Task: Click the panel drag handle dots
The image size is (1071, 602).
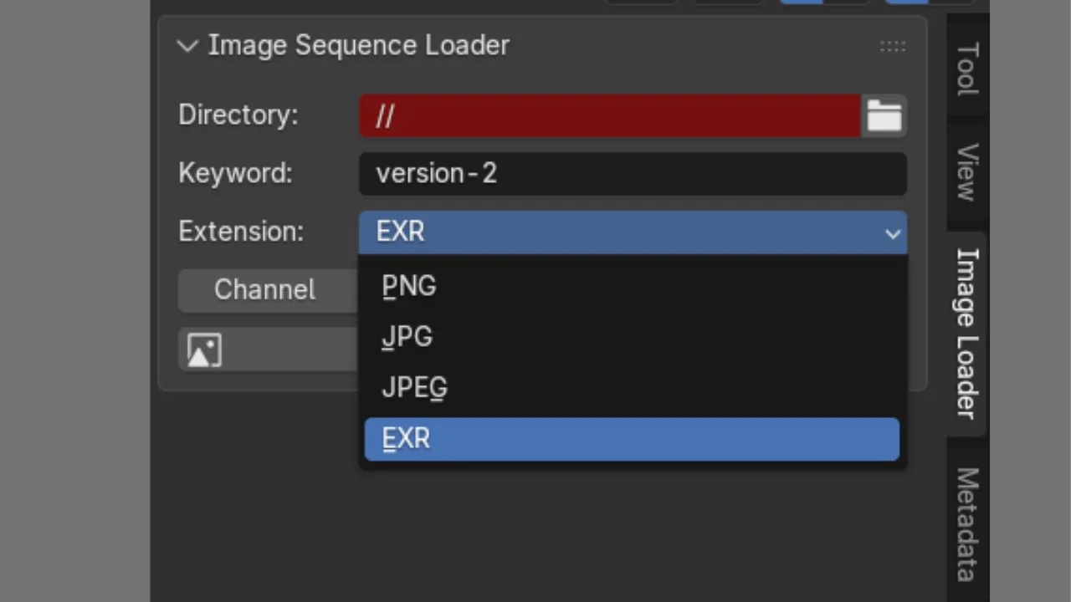Action: 893,47
